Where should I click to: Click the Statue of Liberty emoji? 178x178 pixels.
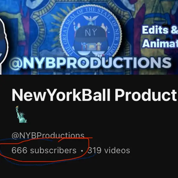click(21, 114)
